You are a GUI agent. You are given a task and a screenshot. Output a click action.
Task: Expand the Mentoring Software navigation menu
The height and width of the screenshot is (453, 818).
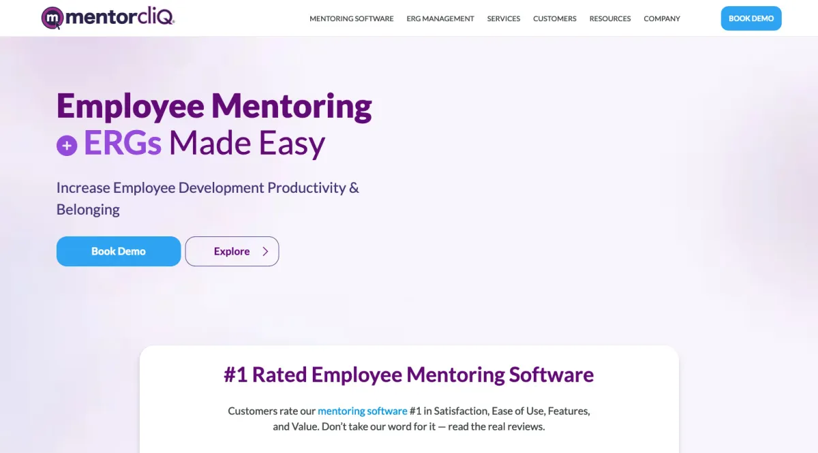(x=352, y=18)
